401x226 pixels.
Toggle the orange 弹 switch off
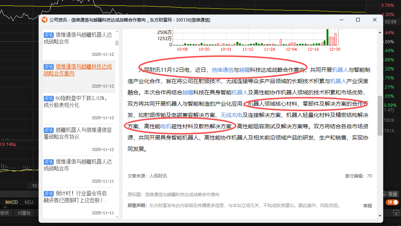pyautogui.click(x=393, y=202)
